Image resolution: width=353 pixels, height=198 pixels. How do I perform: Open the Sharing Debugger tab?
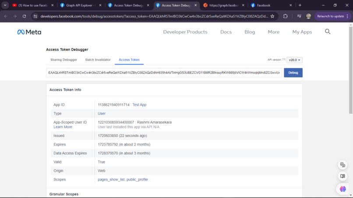point(64,60)
